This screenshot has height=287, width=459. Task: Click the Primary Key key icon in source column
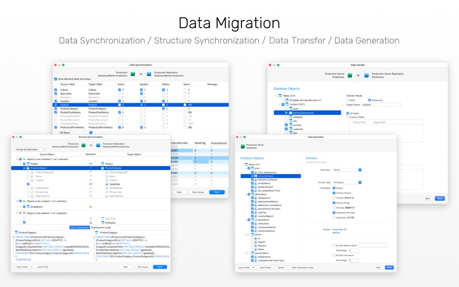pos(32,192)
